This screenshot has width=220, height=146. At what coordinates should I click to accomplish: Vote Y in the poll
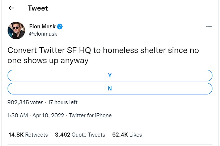(x=110, y=76)
